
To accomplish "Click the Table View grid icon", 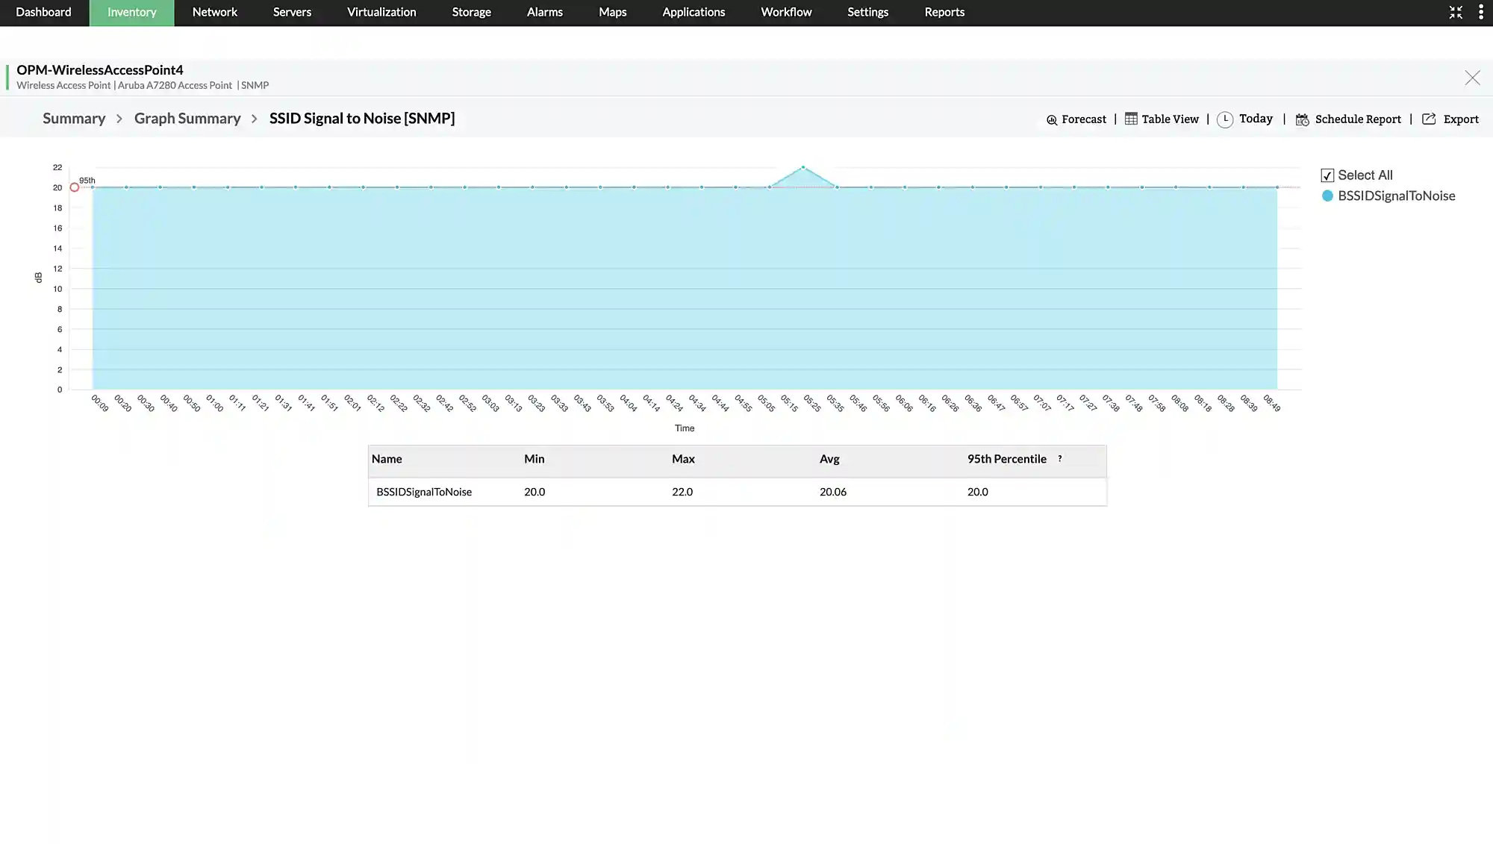I will (1131, 119).
